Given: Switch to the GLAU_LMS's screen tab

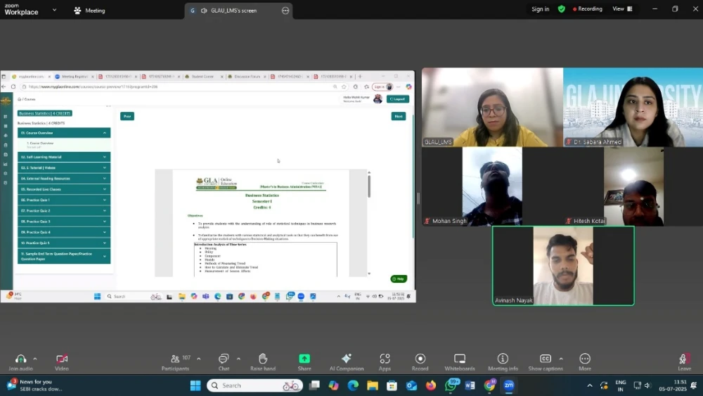Looking at the screenshot, I should pos(228,11).
